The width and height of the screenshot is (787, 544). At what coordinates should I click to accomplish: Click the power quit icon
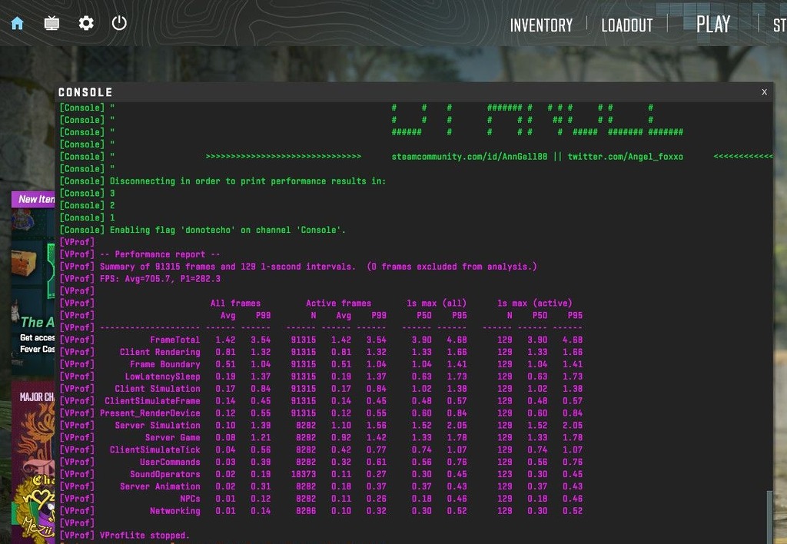pos(119,23)
